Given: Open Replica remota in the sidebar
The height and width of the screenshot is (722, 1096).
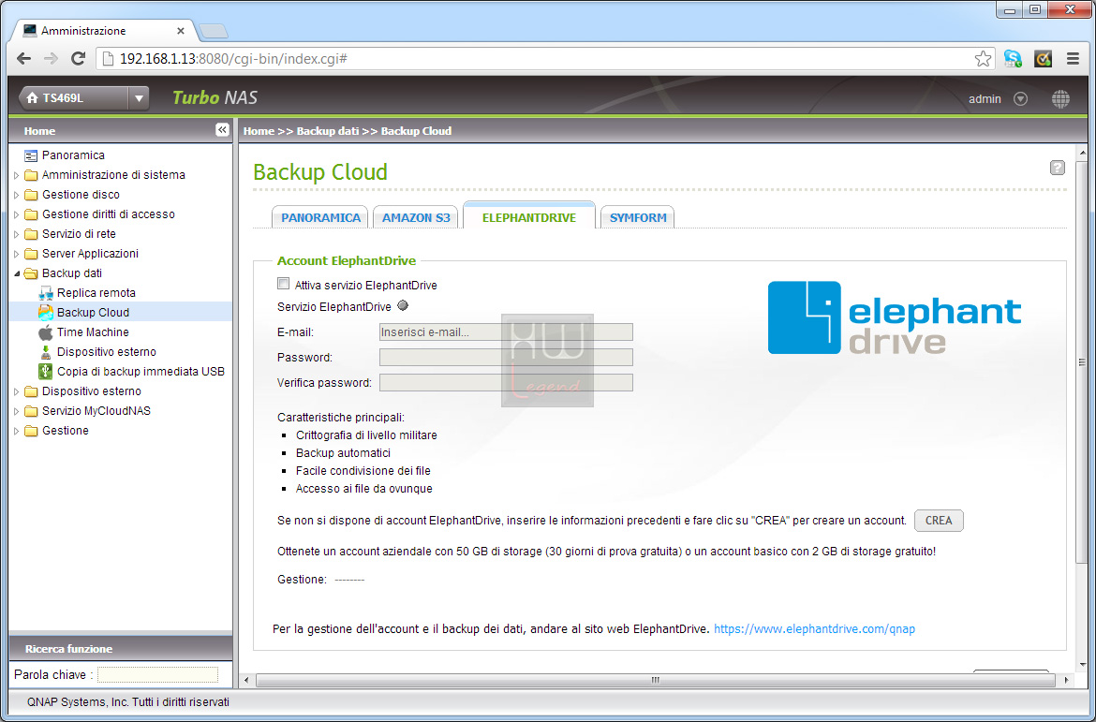Looking at the screenshot, I should tap(96, 293).
